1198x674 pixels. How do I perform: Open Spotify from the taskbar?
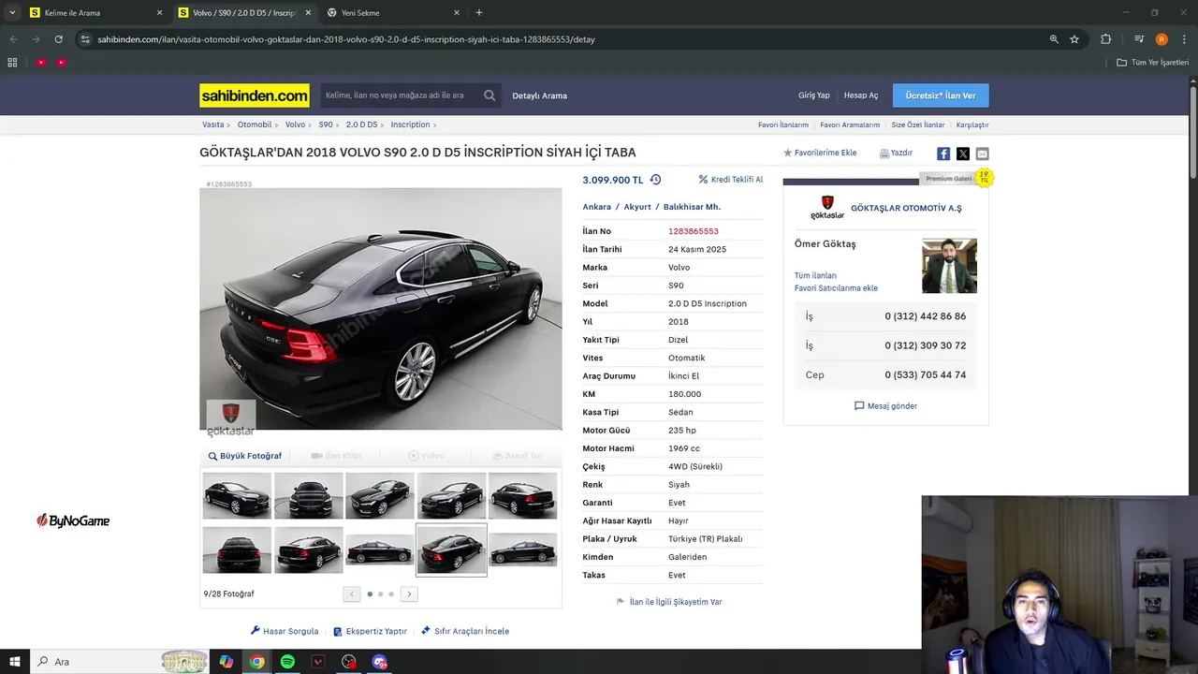[287, 662]
